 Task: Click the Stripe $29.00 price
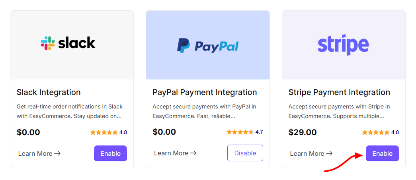click(x=303, y=132)
